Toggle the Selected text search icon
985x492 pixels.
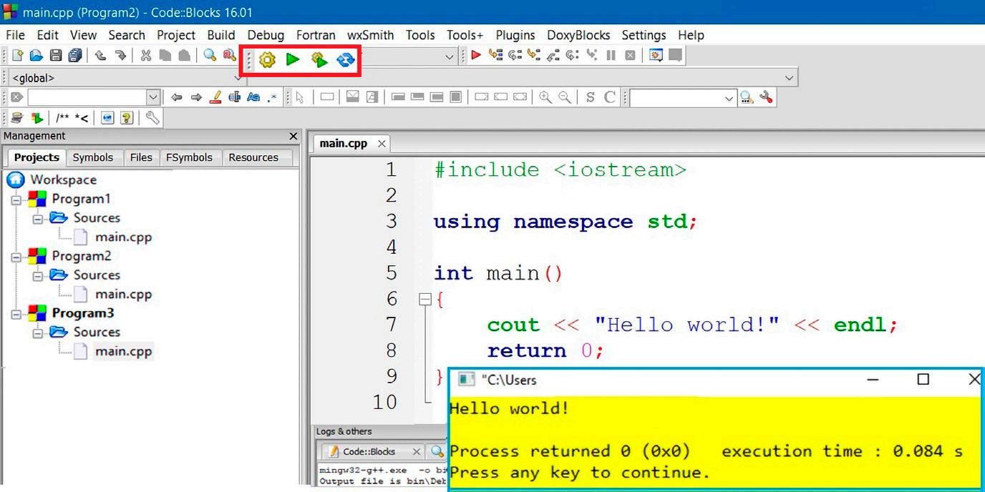point(234,97)
